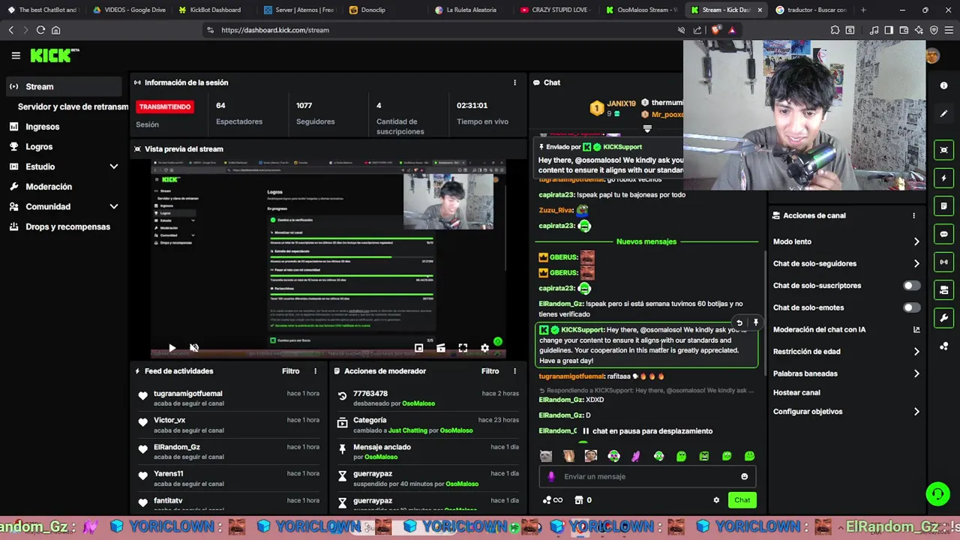Click Hostear canal action
The height and width of the screenshot is (540, 960).
click(796, 392)
